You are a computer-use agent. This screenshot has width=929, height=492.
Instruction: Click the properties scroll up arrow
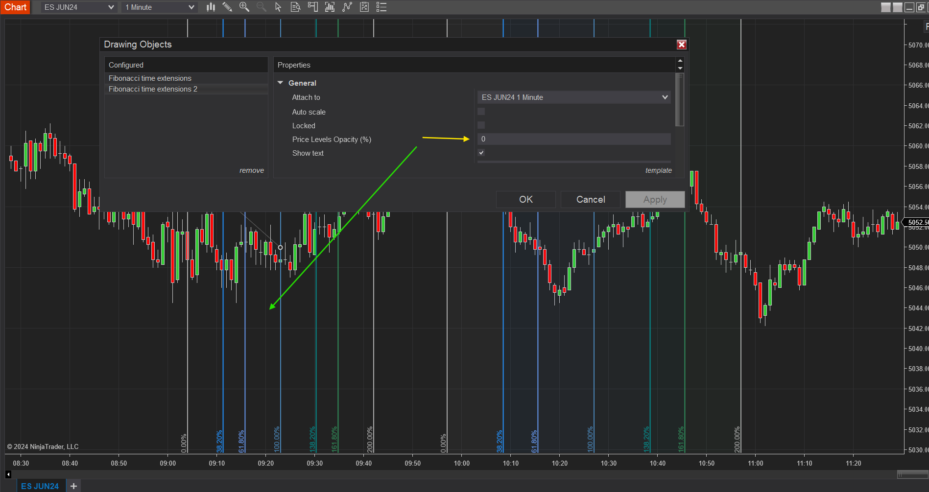point(680,61)
